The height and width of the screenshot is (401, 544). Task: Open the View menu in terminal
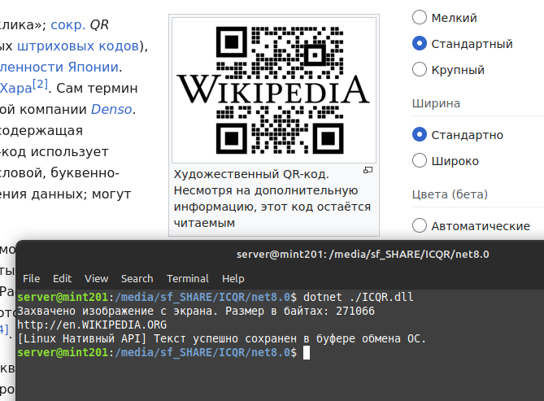(97, 278)
